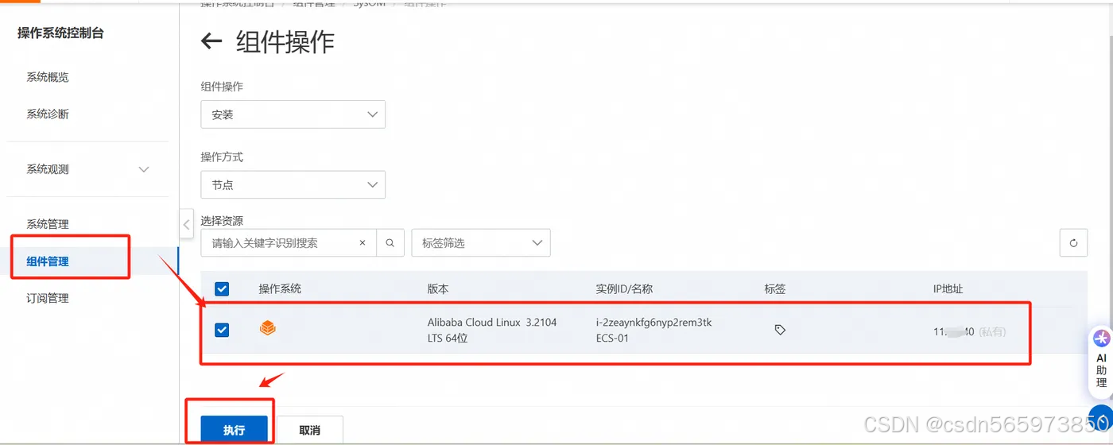Click the 实例ID/名称 column header
The height and width of the screenshot is (445, 1113).
[624, 289]
